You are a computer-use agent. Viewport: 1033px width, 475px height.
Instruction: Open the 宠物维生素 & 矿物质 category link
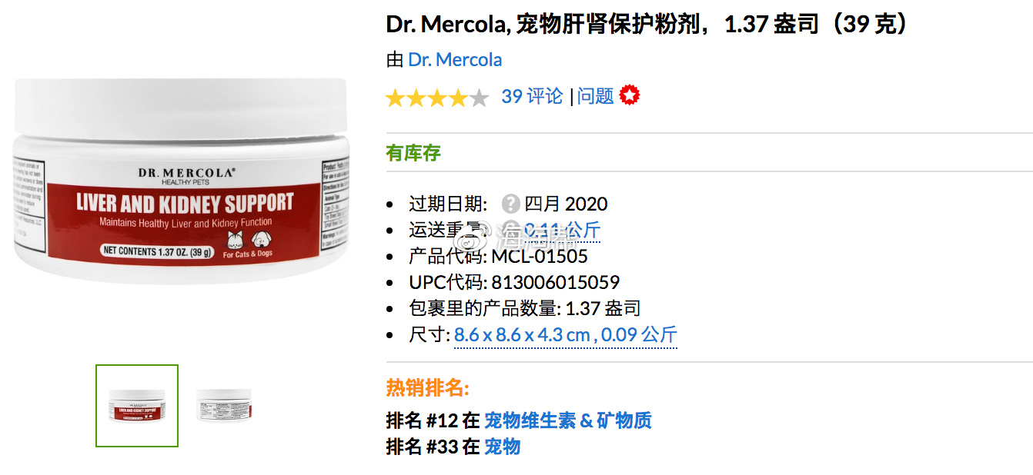click(x=568, y=420)
